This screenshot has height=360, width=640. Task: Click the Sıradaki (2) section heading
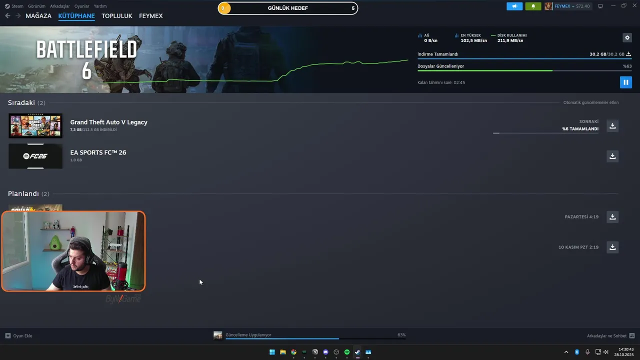[26, 102]
